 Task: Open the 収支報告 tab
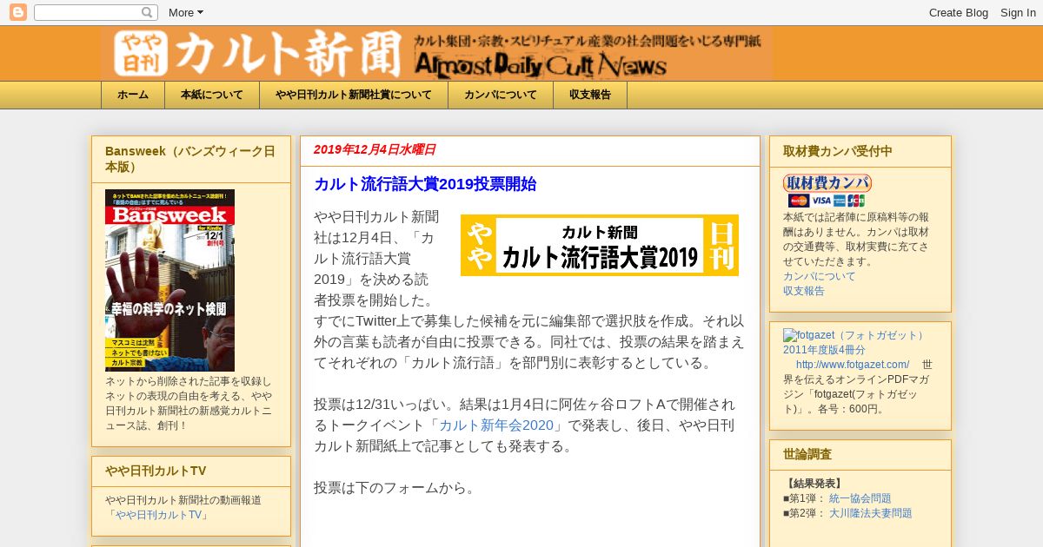[590, 95]
